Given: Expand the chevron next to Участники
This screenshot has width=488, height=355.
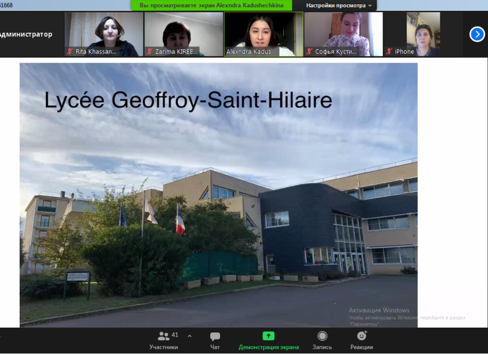Looking at the screenshot, I should (189, 336).
